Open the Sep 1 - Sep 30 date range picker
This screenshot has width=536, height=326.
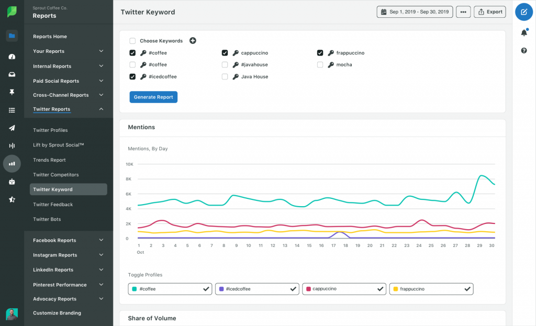click(x=415, y=12)
